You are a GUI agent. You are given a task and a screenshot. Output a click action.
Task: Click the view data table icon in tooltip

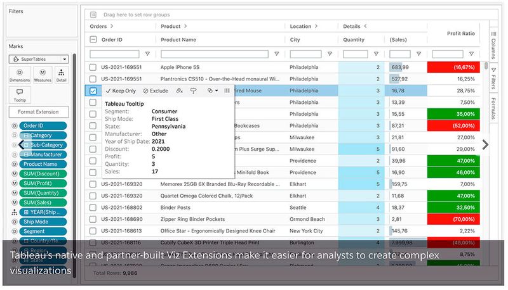point(227,91)
